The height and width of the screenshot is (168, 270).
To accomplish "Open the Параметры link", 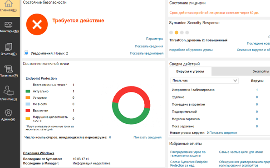I will (x=154, y=39).
